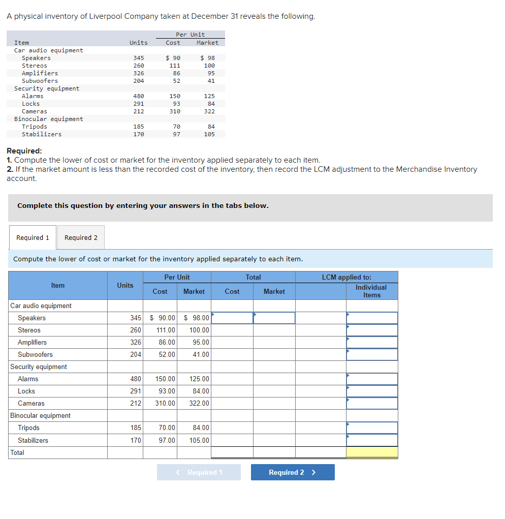The height and width of the screenshot is (519, 505).
Task: Focus the Individual Items field for Stereos
Action: (372, 330)
